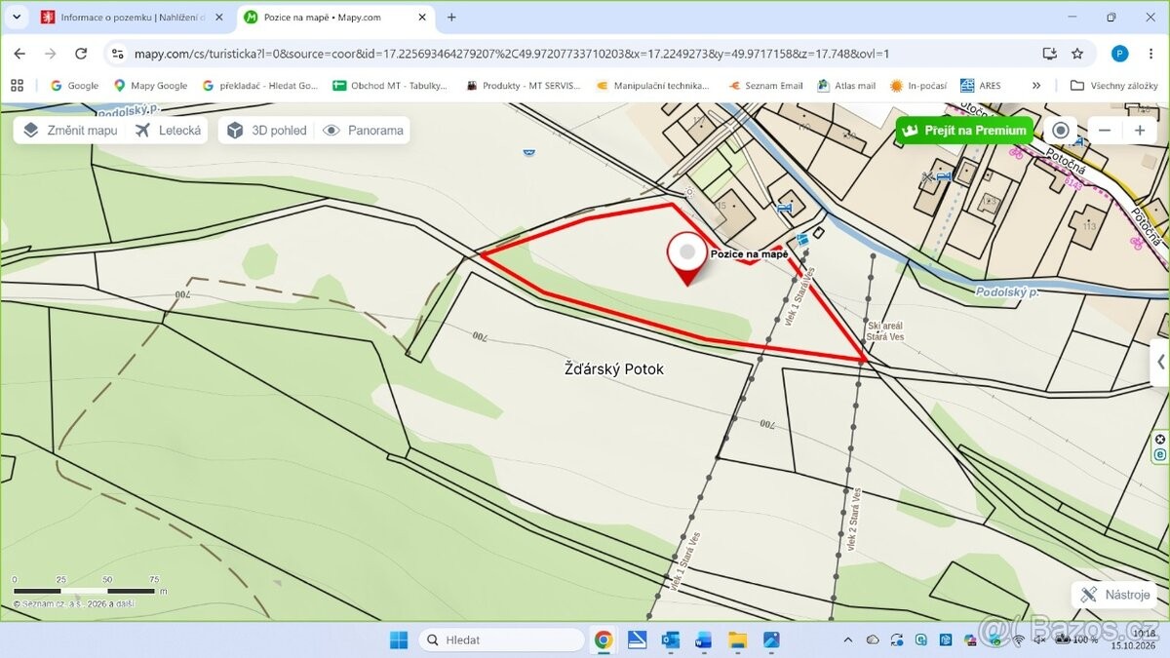
Task: Focus the address bar URL field
Action: 575,54
